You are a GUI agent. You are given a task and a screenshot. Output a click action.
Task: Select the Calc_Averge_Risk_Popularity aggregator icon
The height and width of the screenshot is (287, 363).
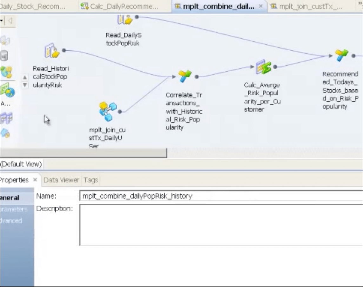click(263, 67)
